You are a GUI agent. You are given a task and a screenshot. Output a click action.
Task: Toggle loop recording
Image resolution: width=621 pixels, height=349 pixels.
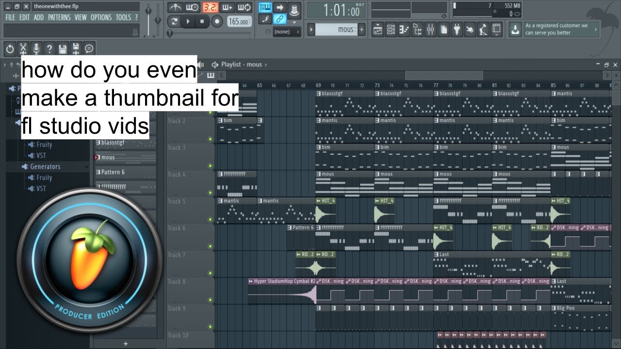(244, 8)
